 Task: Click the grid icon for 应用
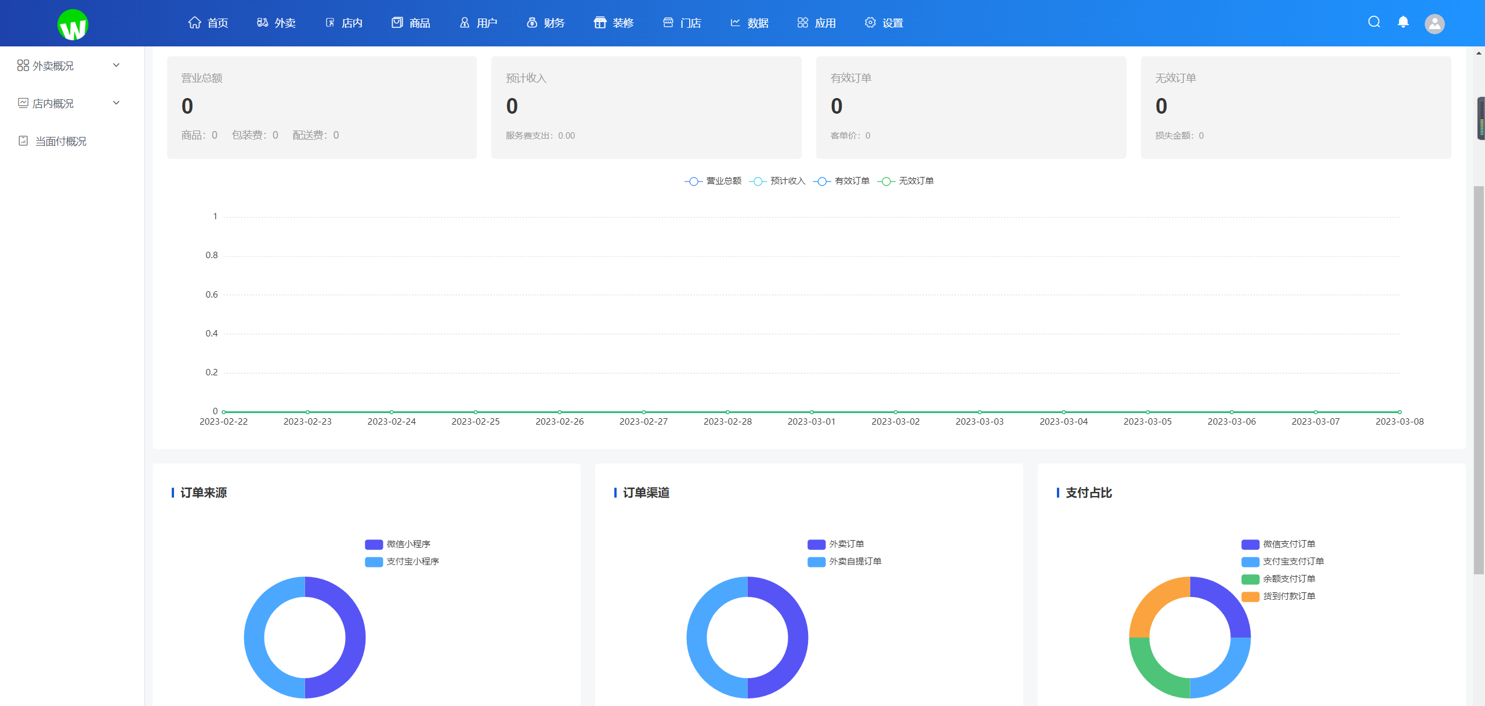point(803,23)
